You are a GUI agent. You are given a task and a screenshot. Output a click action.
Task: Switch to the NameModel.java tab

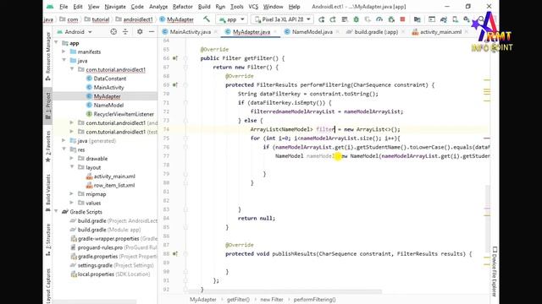click(x=312, y=32)
